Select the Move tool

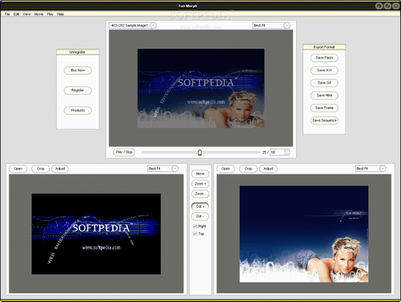[x=200, y=174]
